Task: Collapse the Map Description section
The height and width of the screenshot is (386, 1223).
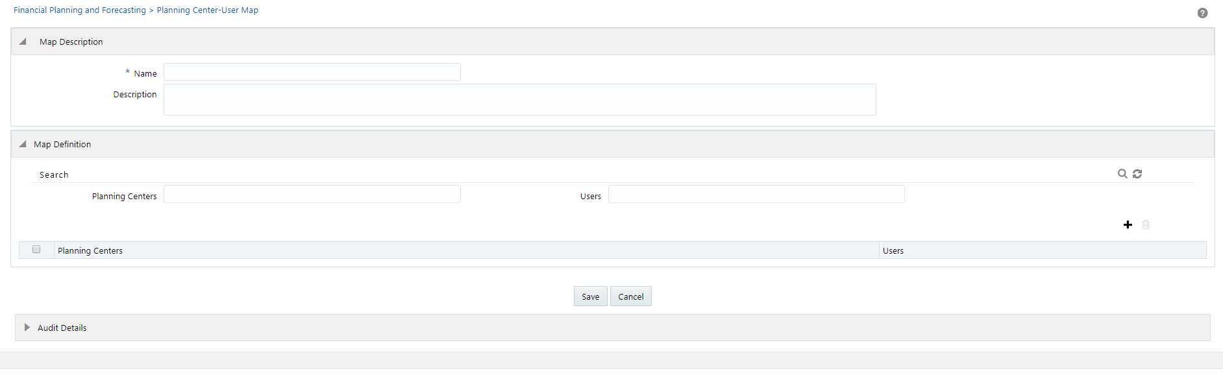Action: coord(23,42)
